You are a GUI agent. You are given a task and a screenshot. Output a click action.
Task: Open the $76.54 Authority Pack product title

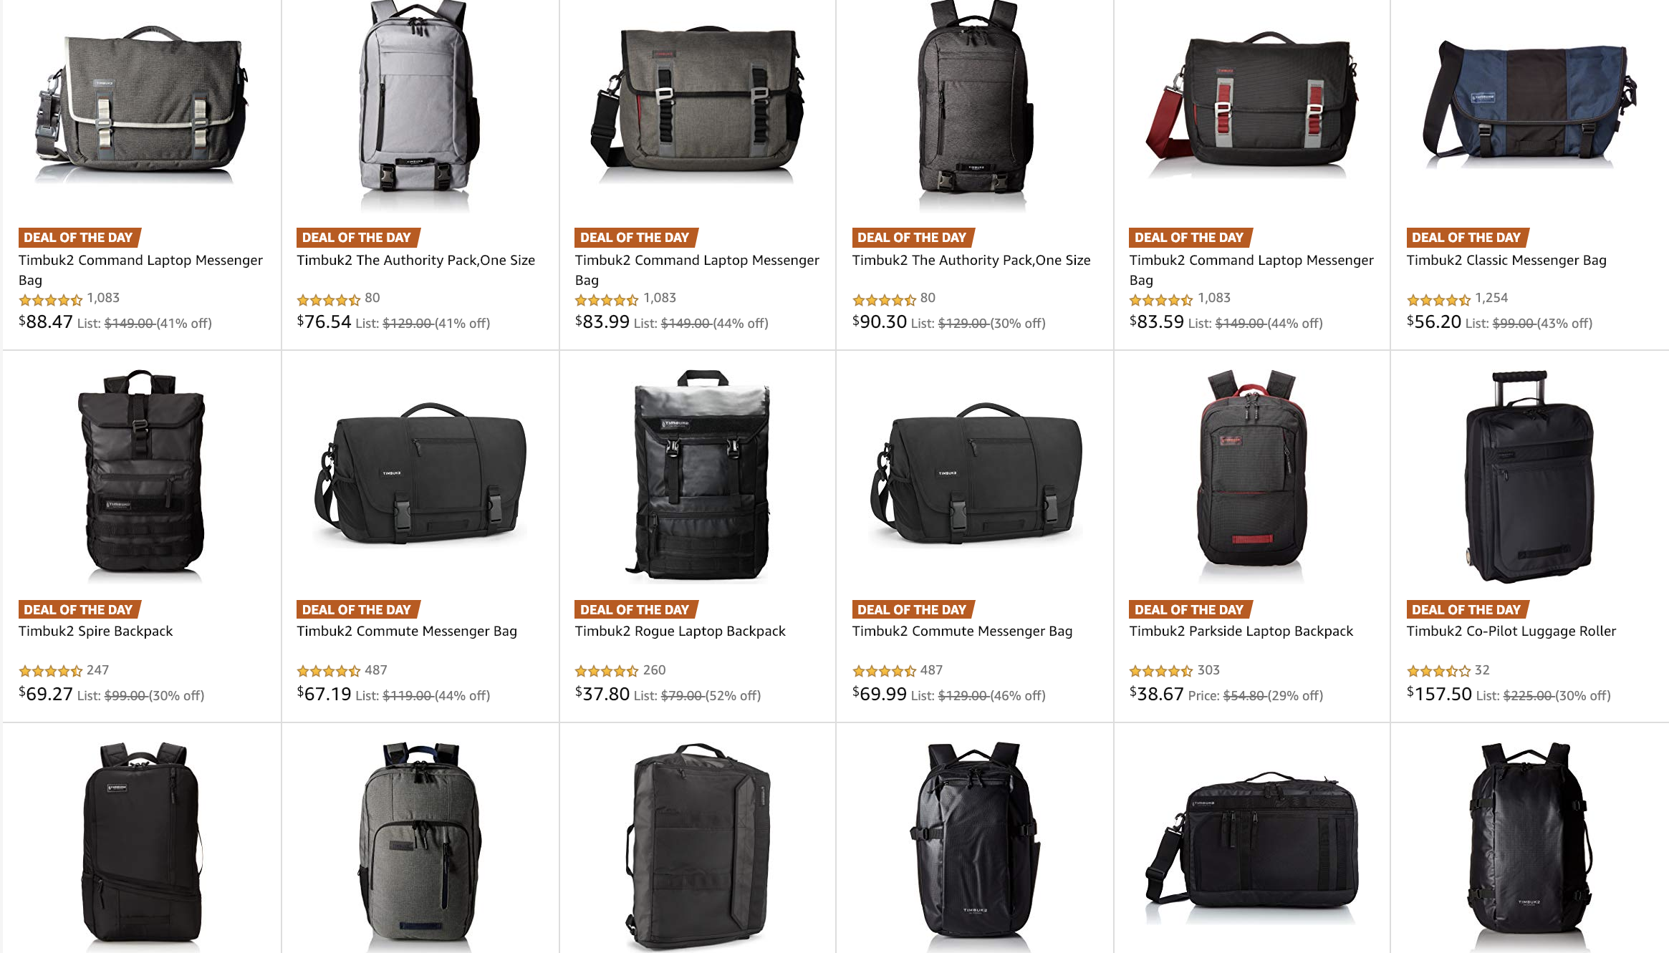click(416, 260)
